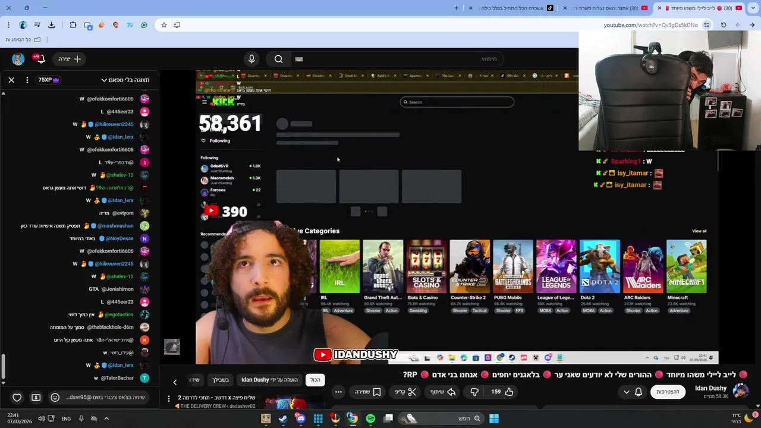This screenshot has height=428, width=761.
Task: Close the live chat panel
Action: 11,80
